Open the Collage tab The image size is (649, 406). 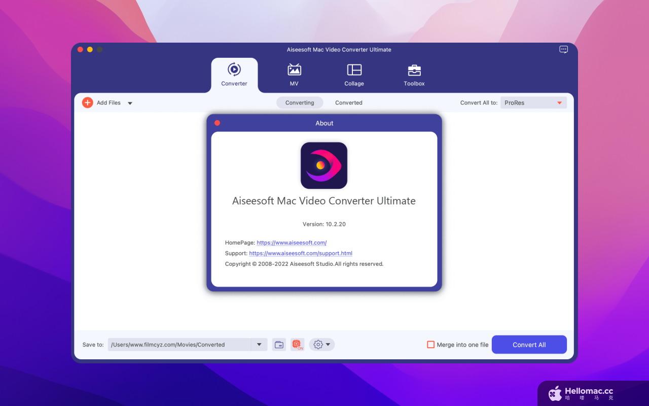coord(354,75)
